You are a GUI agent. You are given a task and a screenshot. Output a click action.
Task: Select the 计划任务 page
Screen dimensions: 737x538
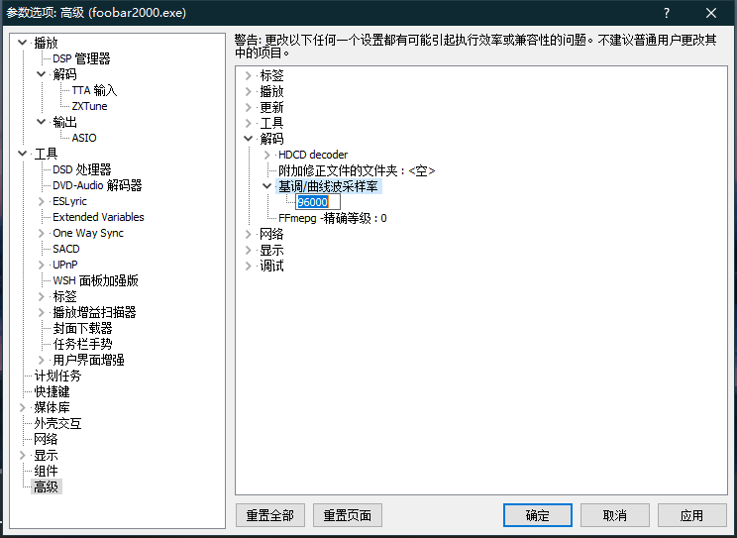pyautogui.click(x=57, y=376)
